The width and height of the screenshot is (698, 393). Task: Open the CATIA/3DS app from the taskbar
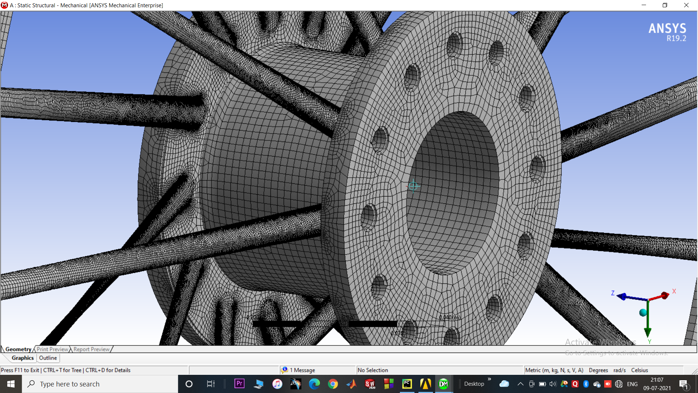(x=296, y=384)
